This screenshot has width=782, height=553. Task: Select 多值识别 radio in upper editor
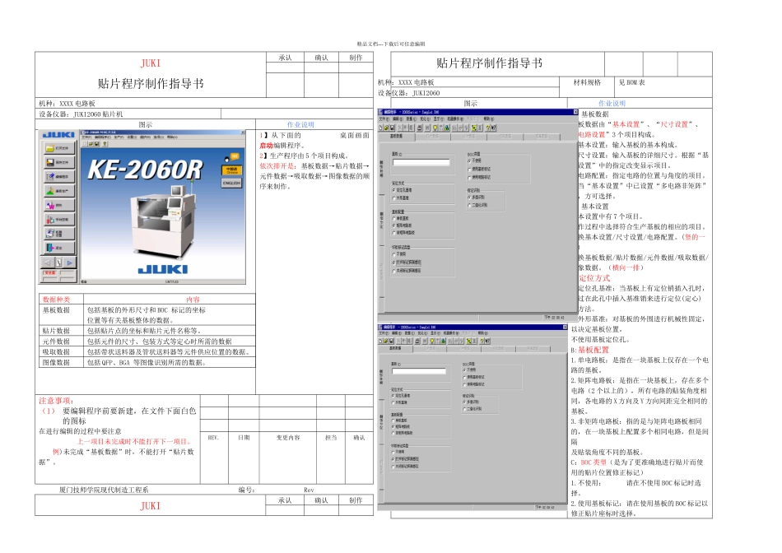coord(477,197)
